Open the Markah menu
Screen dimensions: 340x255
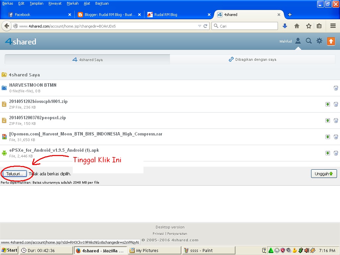(x=73, y=3)
